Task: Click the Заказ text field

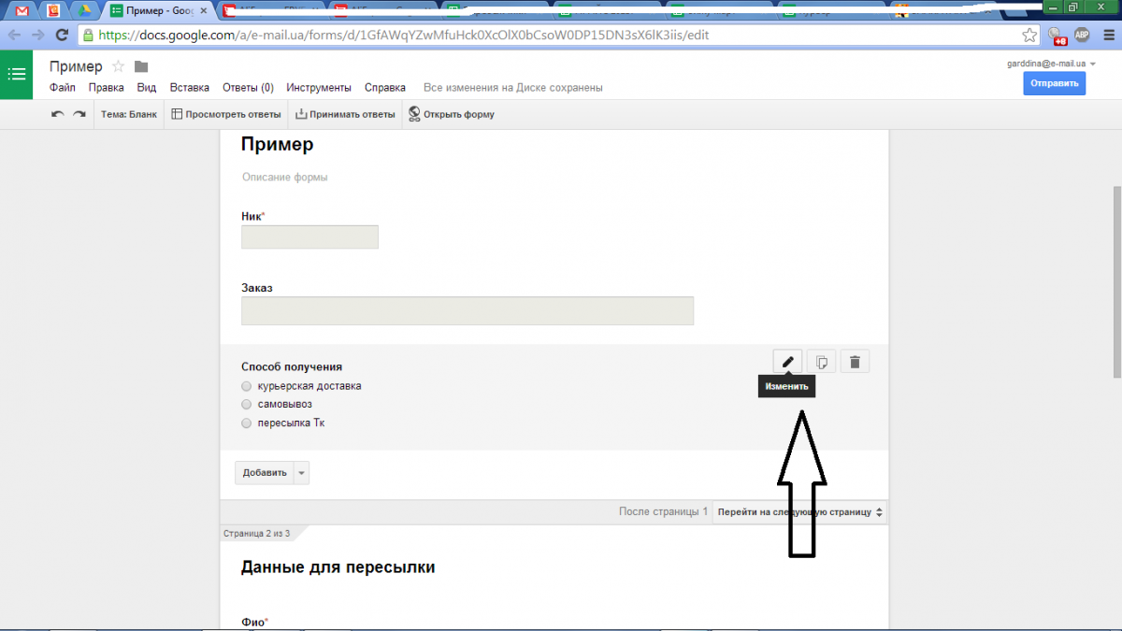Action: 467,311
